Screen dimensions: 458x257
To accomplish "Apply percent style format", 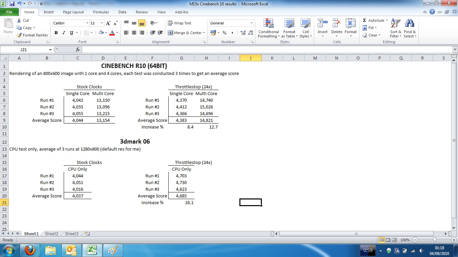I will coord(224,33).
